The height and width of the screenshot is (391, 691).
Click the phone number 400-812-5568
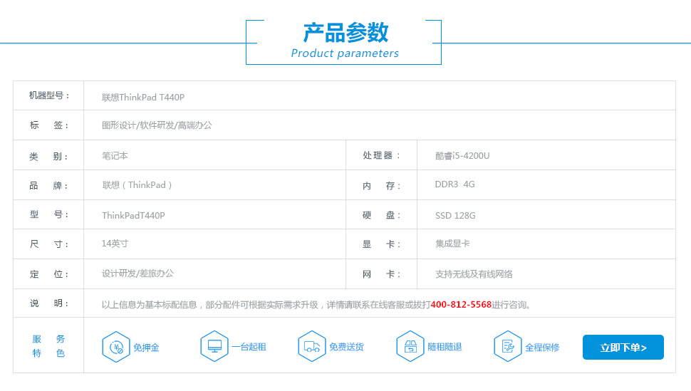(x=461, y=305)
